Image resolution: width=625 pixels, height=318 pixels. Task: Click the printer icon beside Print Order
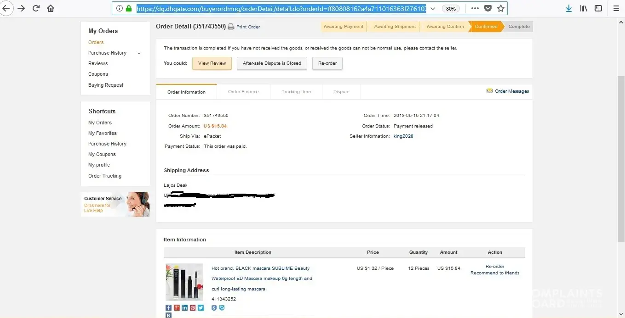click(231, 27)
